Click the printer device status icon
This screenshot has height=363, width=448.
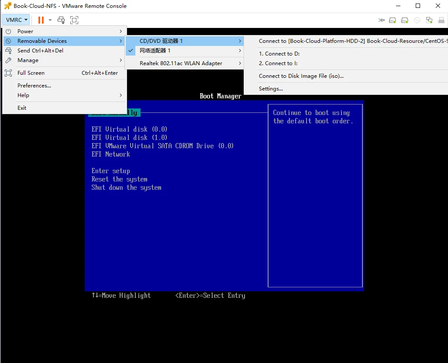point(441,20)
